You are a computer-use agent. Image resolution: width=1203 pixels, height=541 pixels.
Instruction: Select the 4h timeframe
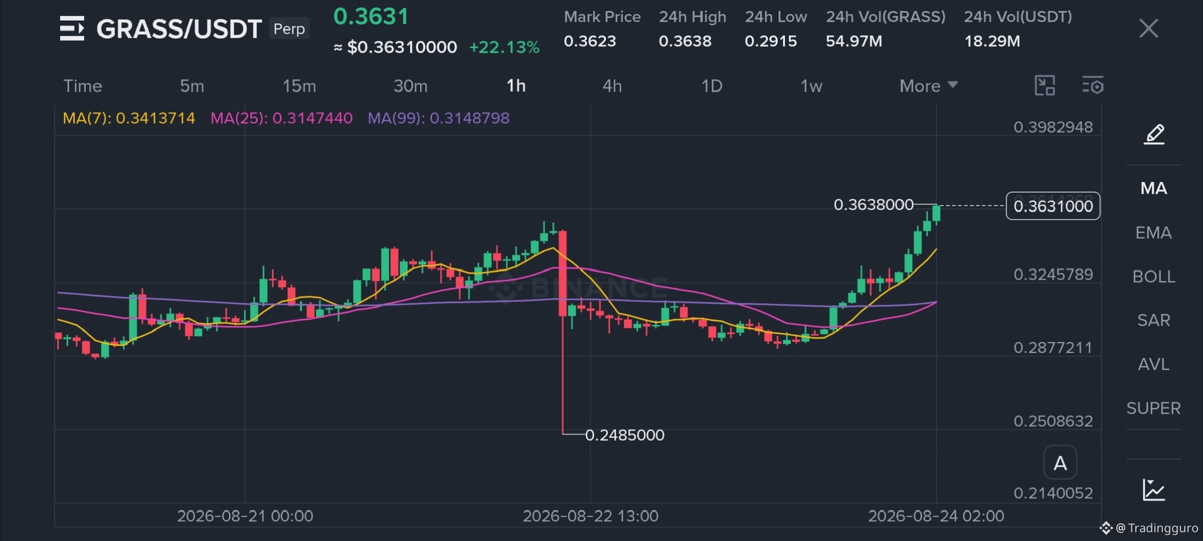pyautogui.click(x=612, y=86)
